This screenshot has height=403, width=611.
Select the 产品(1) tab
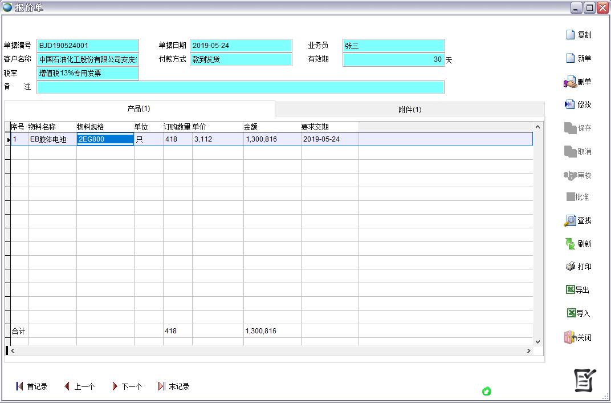coord(139,108)
